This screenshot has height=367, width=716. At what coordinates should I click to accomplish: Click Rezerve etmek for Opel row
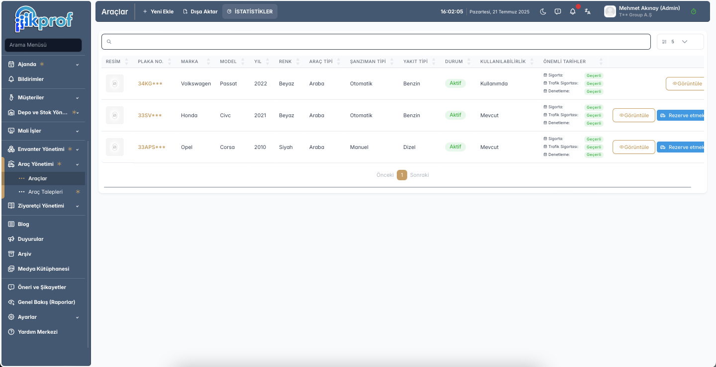click(x=681, y=147)
